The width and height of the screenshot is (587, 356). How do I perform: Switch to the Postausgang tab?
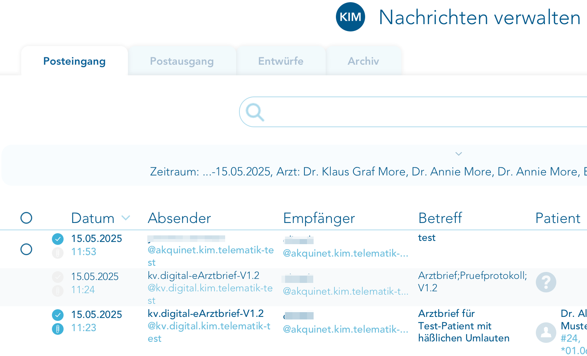(182, 61)
